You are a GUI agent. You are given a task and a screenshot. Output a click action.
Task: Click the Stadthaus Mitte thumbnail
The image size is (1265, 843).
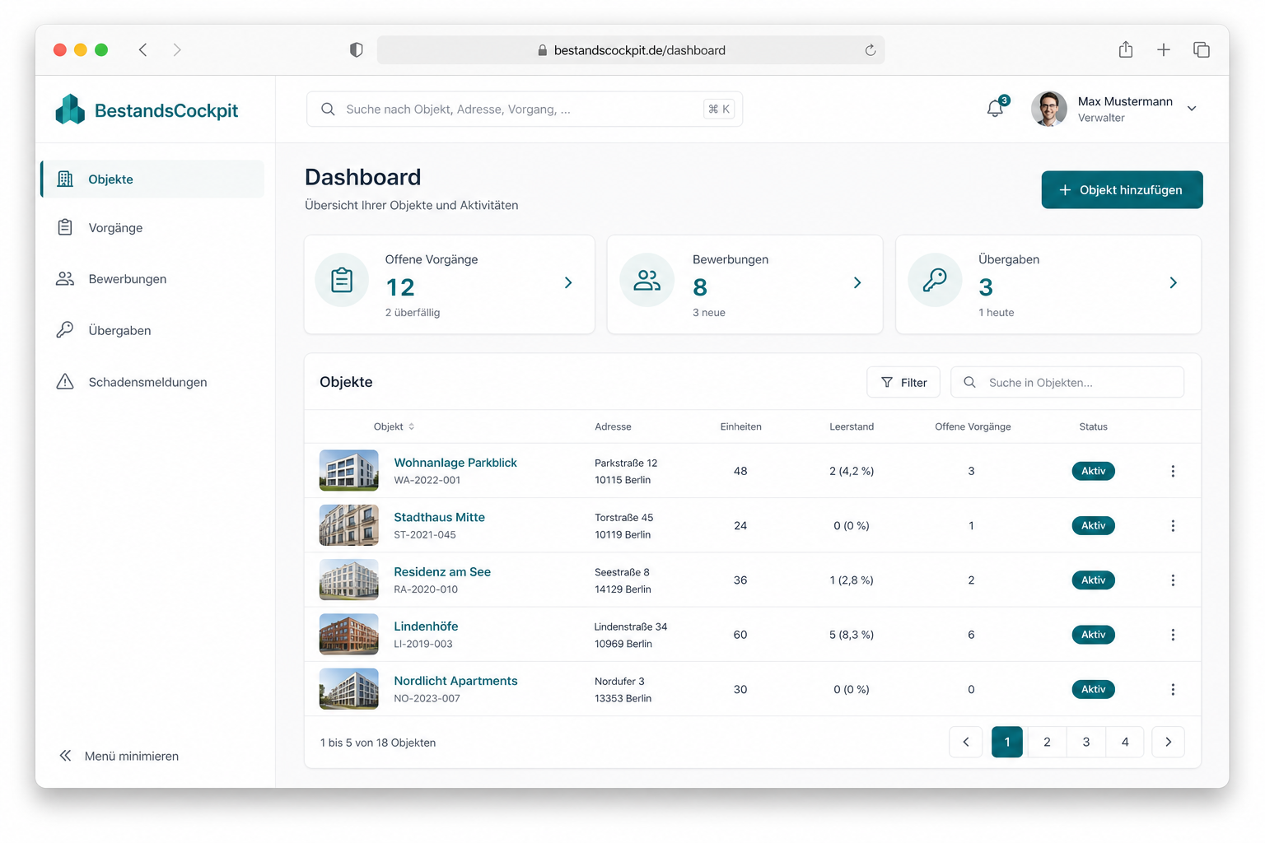pyautogui.click(x=349, y=525)
